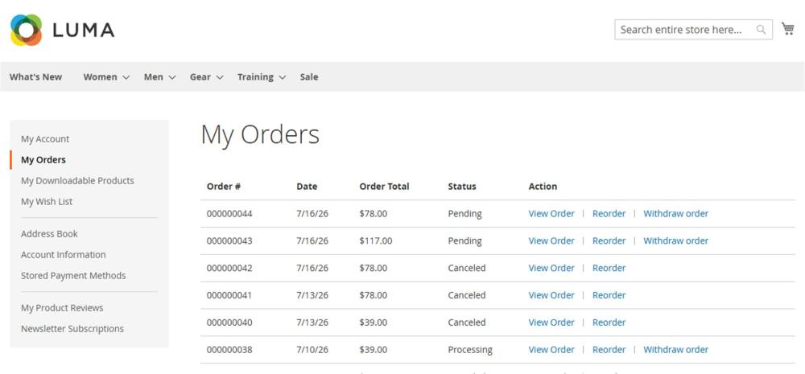This screenshot has height=374, width=805.
Task: Open My Downloadable Products
Action: [77, 181]
